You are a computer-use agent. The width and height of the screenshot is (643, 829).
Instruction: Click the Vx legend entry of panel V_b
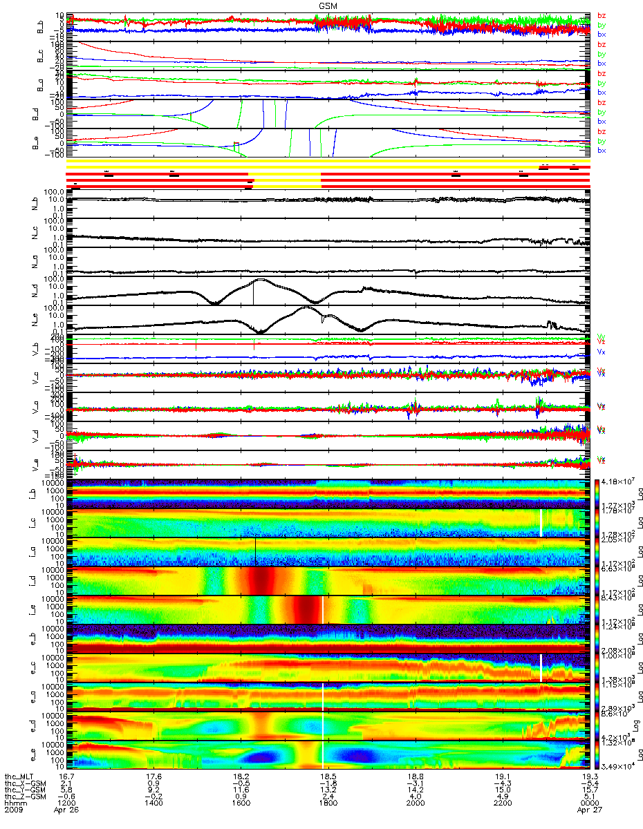(602, 353)
